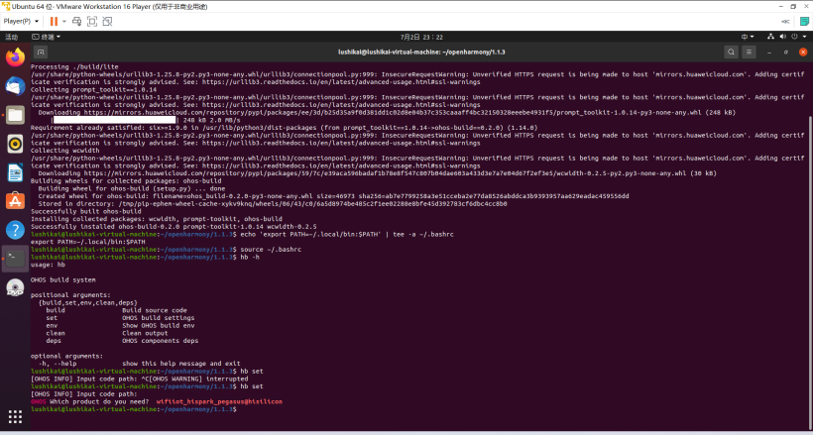This screenshot has width=813, height=435.
Task: Click the volume speaker icon in the top bar
Action: click(x=782, y=37)
